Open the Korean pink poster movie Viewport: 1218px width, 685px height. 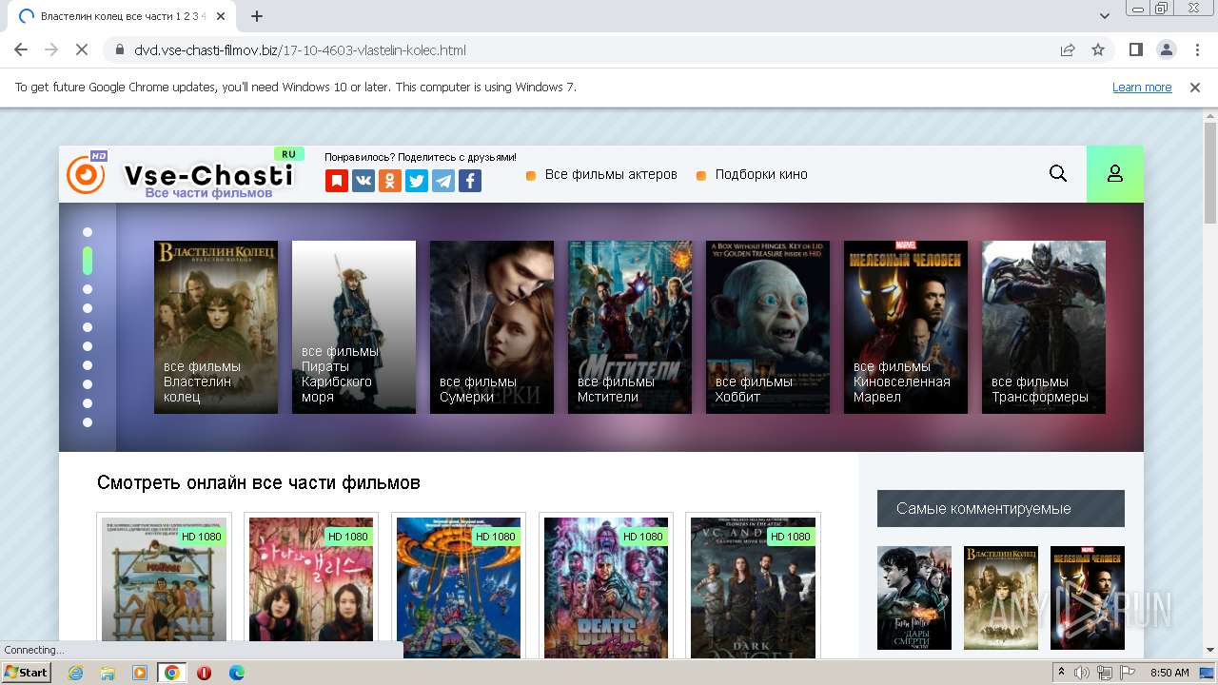[311, 587]
